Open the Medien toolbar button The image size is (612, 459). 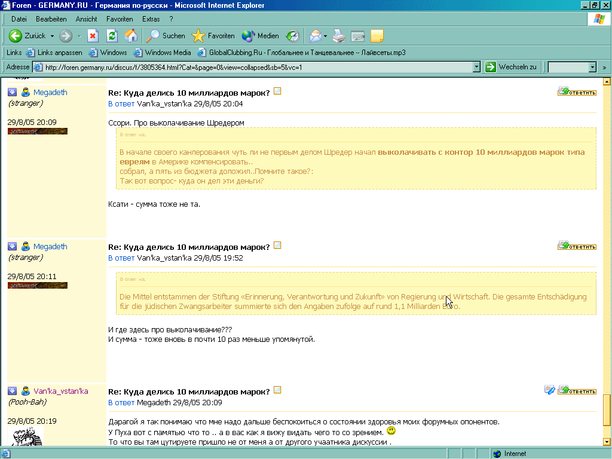[260, 36]
